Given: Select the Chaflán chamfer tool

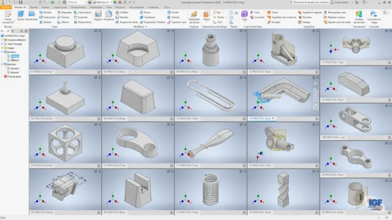Looking at the screenshot, I should (x=122, y=12).
